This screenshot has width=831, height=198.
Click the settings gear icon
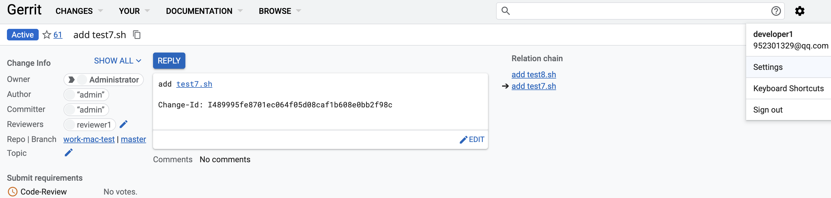pos(800,11)
